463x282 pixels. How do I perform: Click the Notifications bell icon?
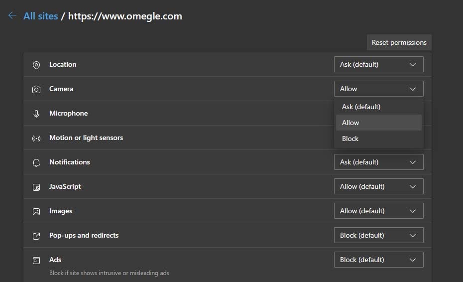36,162
